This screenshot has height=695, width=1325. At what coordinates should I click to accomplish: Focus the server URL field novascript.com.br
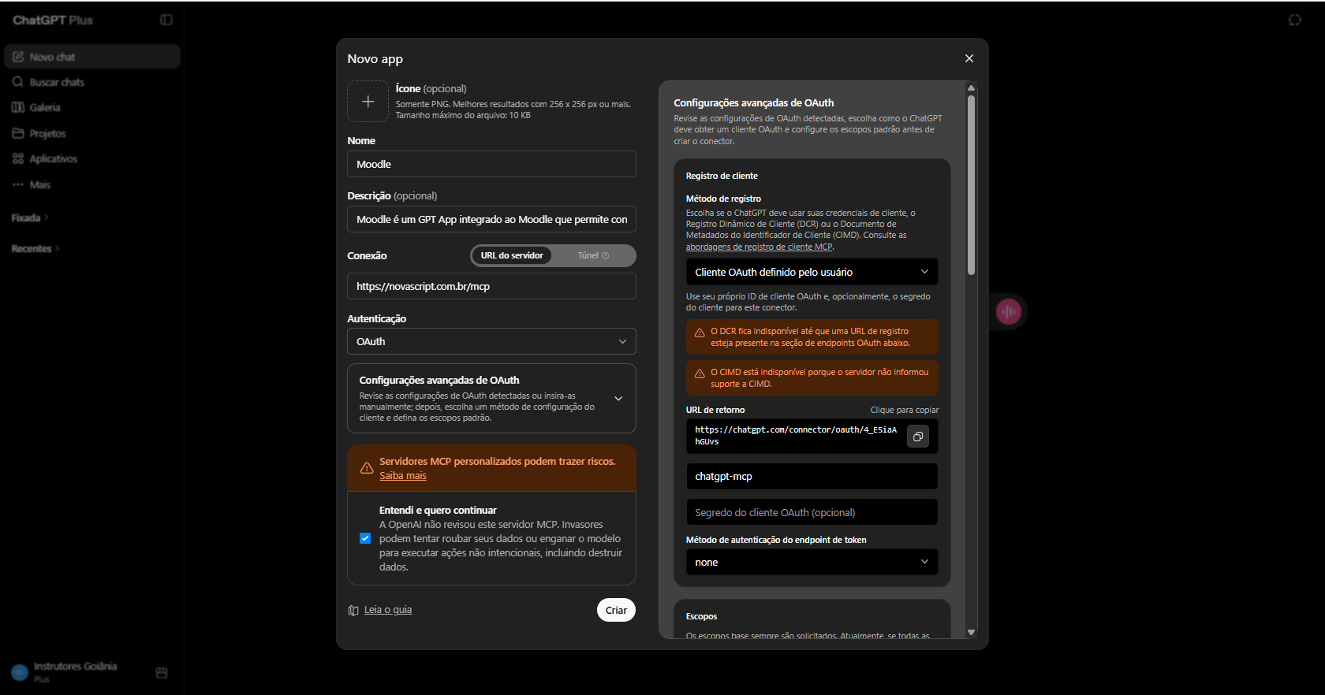tap(491, 286)
